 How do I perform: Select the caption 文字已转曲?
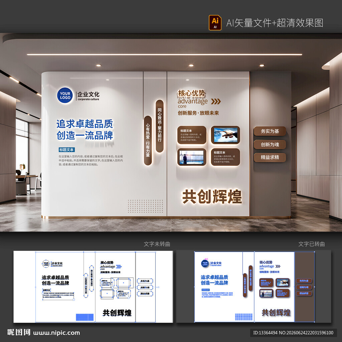312,244
